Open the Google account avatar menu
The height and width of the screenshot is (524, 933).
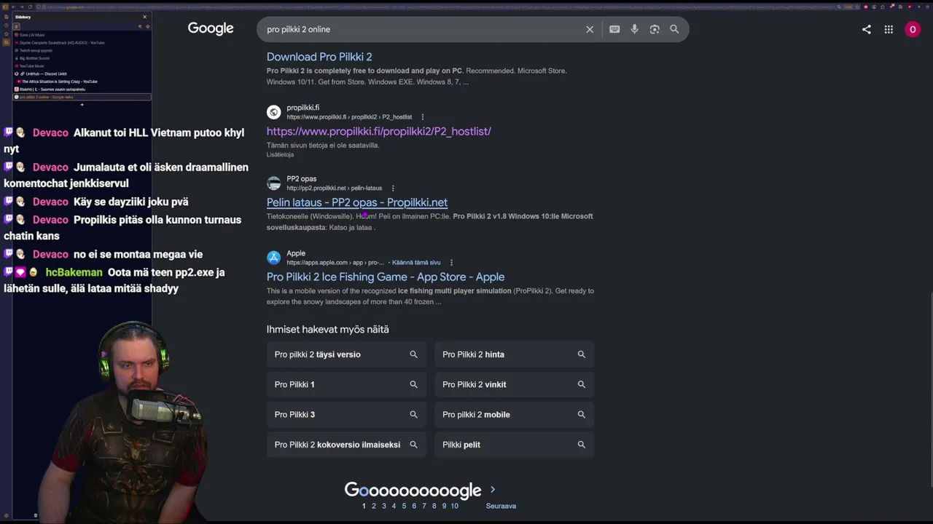(913, 29)
